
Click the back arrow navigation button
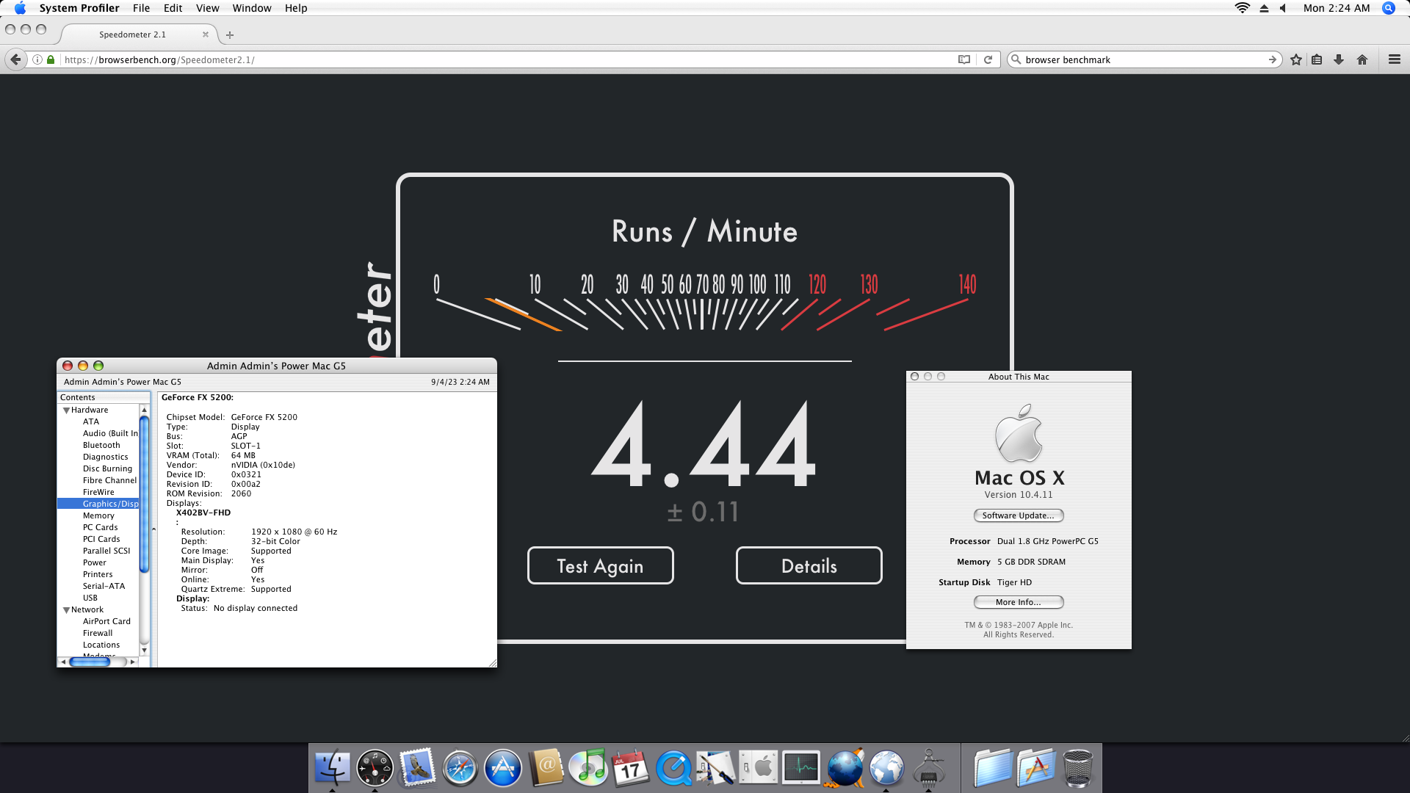15,59
